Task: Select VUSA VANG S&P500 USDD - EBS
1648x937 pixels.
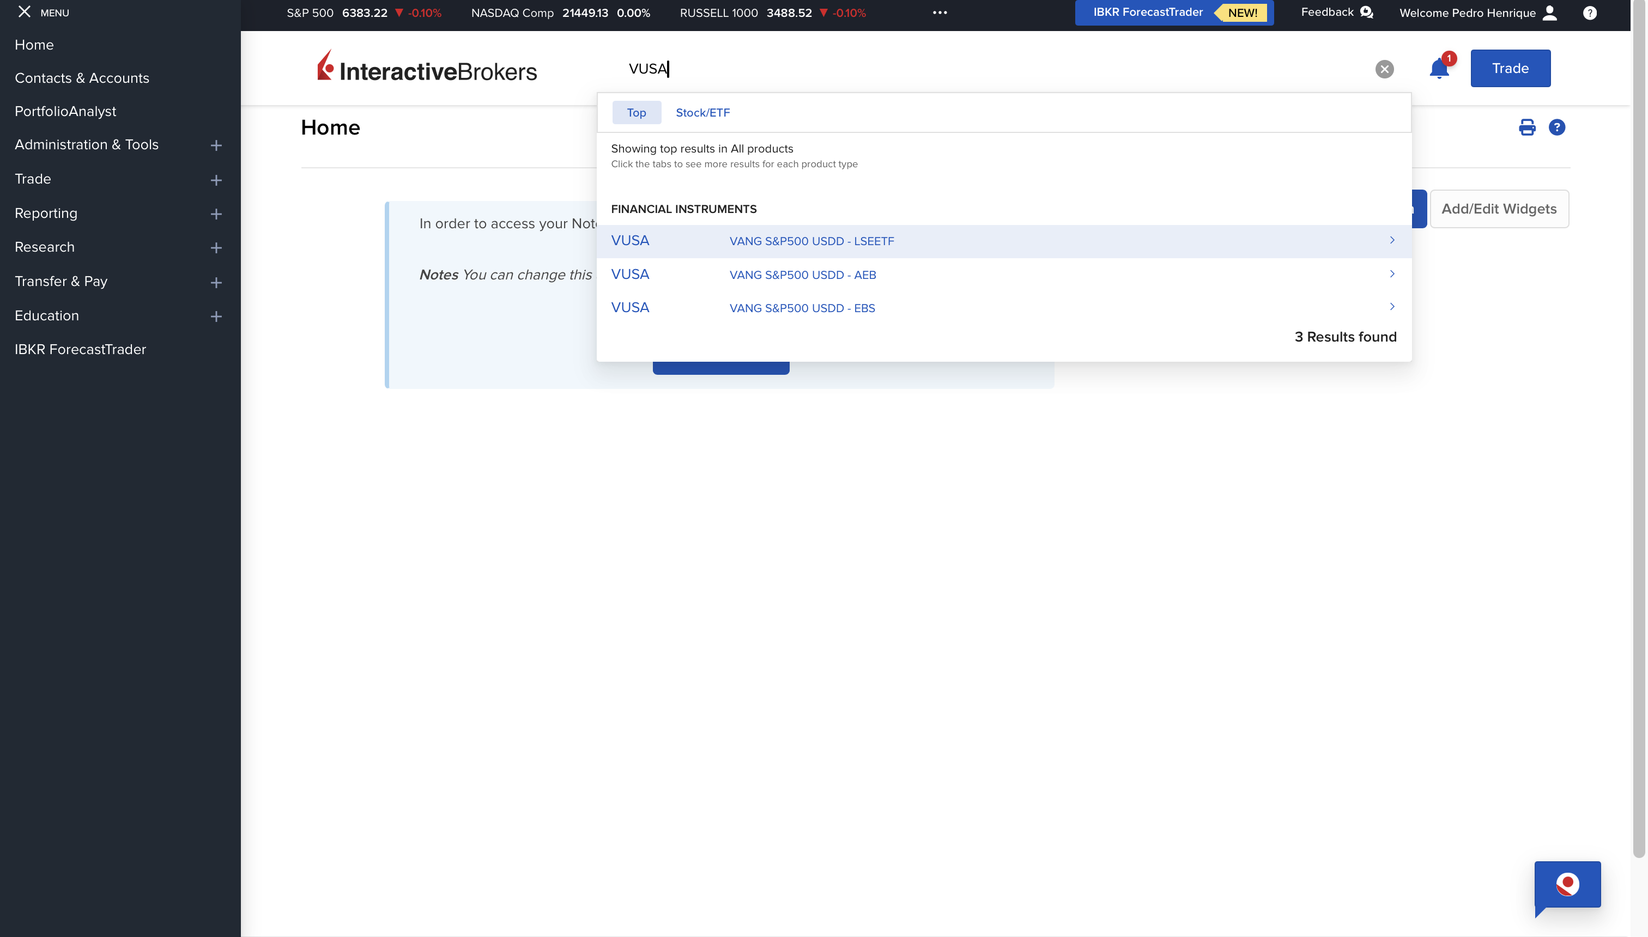Action: pyautogui.click(x=1004, y=308)
